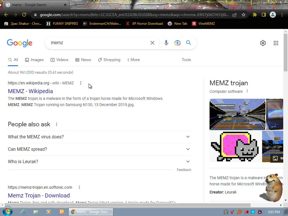Bookmark this page with the star icon
288x216 pixels.
(x=244, y=15)
